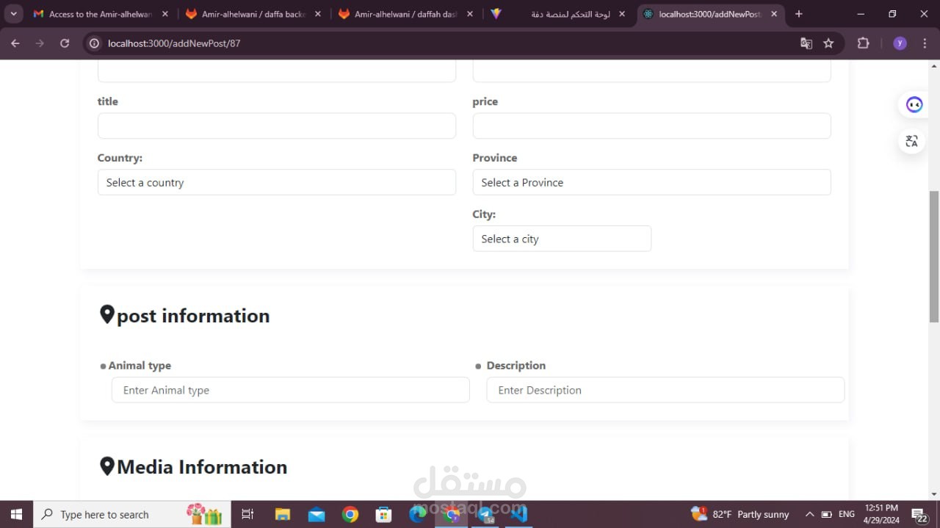Viewport: 940px width, 528px height.
Task: Click the address bar URL localhost:3000/addNewPost/87
Action: [x=174, y=43]
